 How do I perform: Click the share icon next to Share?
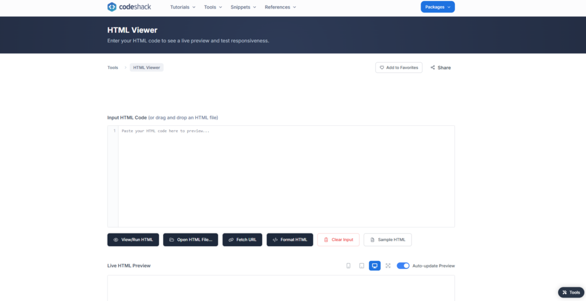(x=433, y=67)
